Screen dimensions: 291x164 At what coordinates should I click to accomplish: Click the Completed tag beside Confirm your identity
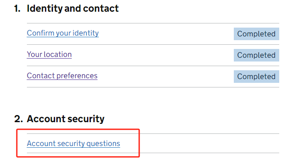click(x=256, y=34)
